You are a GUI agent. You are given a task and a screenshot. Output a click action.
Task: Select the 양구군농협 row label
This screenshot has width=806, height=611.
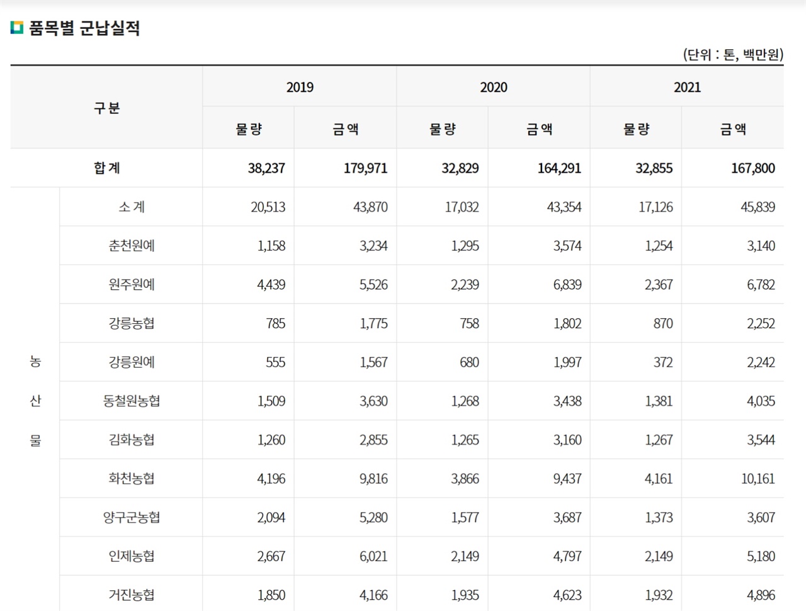(132, 517)
